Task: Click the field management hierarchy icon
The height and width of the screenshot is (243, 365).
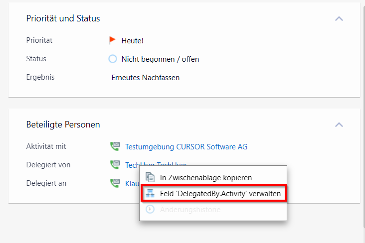Action: click(x=150, y=193)
